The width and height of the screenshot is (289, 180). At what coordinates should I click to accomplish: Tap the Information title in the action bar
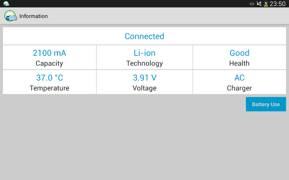[34, 16]
